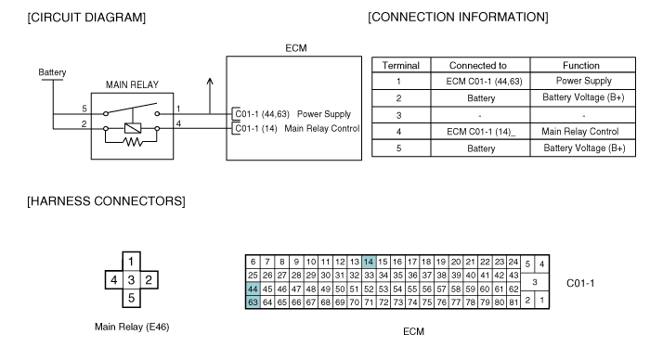Click the relay coil symbol in Main Relay
The image size is (650, 360).
133,128
